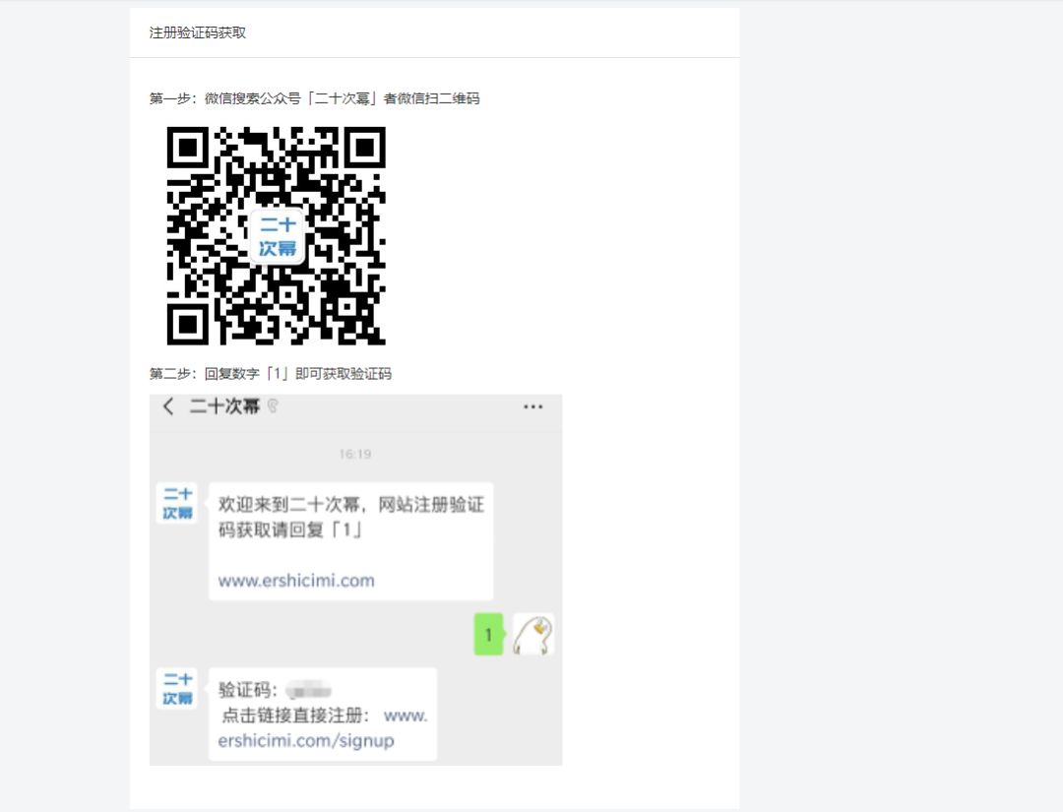Click the 16:19 chat timestamp

pyautogui.click(x=355, y=454)
